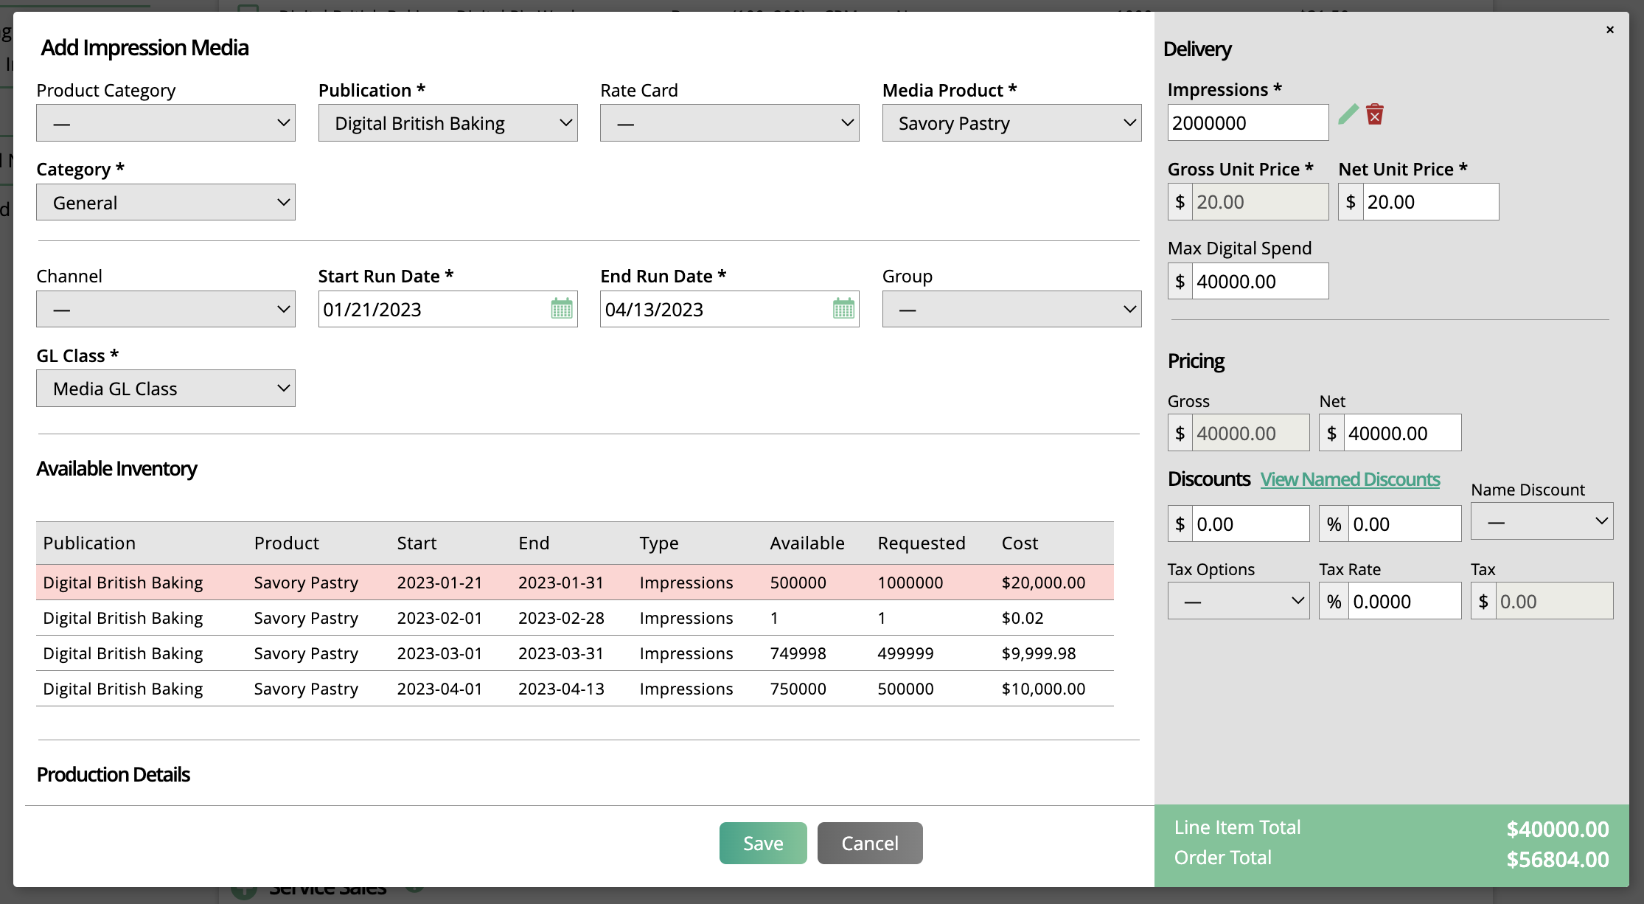Open the Media Product dropdown showing Savory Pastry
The image size is (1644, 904).
pyautogui.click(x=1011, y=123)
